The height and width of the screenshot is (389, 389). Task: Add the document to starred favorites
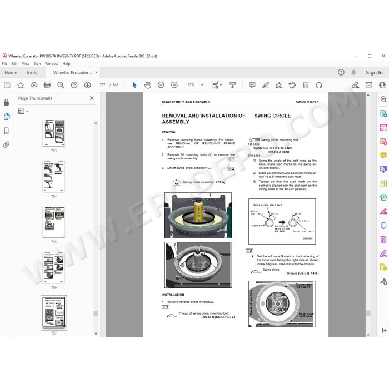(21, 85)
